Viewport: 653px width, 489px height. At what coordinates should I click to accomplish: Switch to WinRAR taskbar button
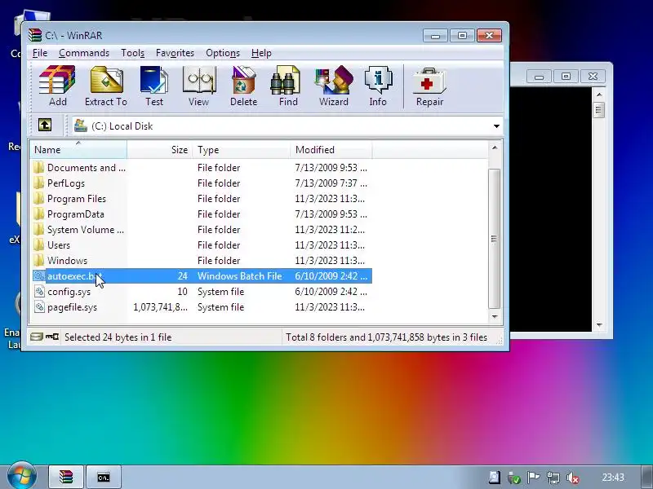[66, 477]
